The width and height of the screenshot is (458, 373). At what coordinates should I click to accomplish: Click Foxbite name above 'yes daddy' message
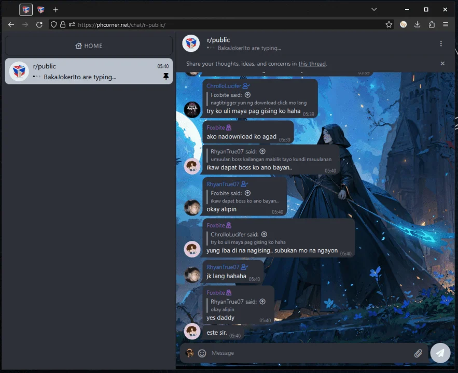(x=216, y=293)
